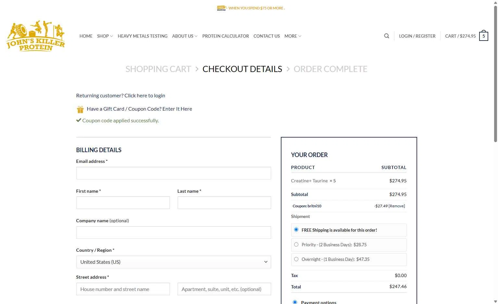Click the 'Coupon: britni10' label

tap(307, 206)
